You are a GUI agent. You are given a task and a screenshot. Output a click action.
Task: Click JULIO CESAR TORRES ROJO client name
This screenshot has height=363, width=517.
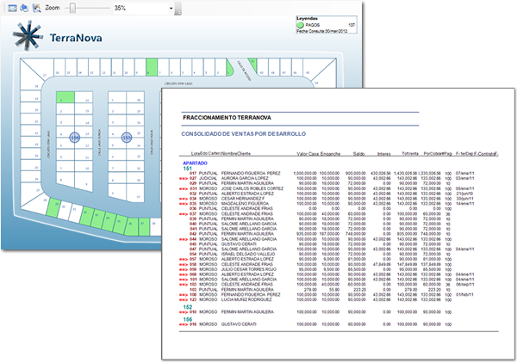click(x=249, y=269)
